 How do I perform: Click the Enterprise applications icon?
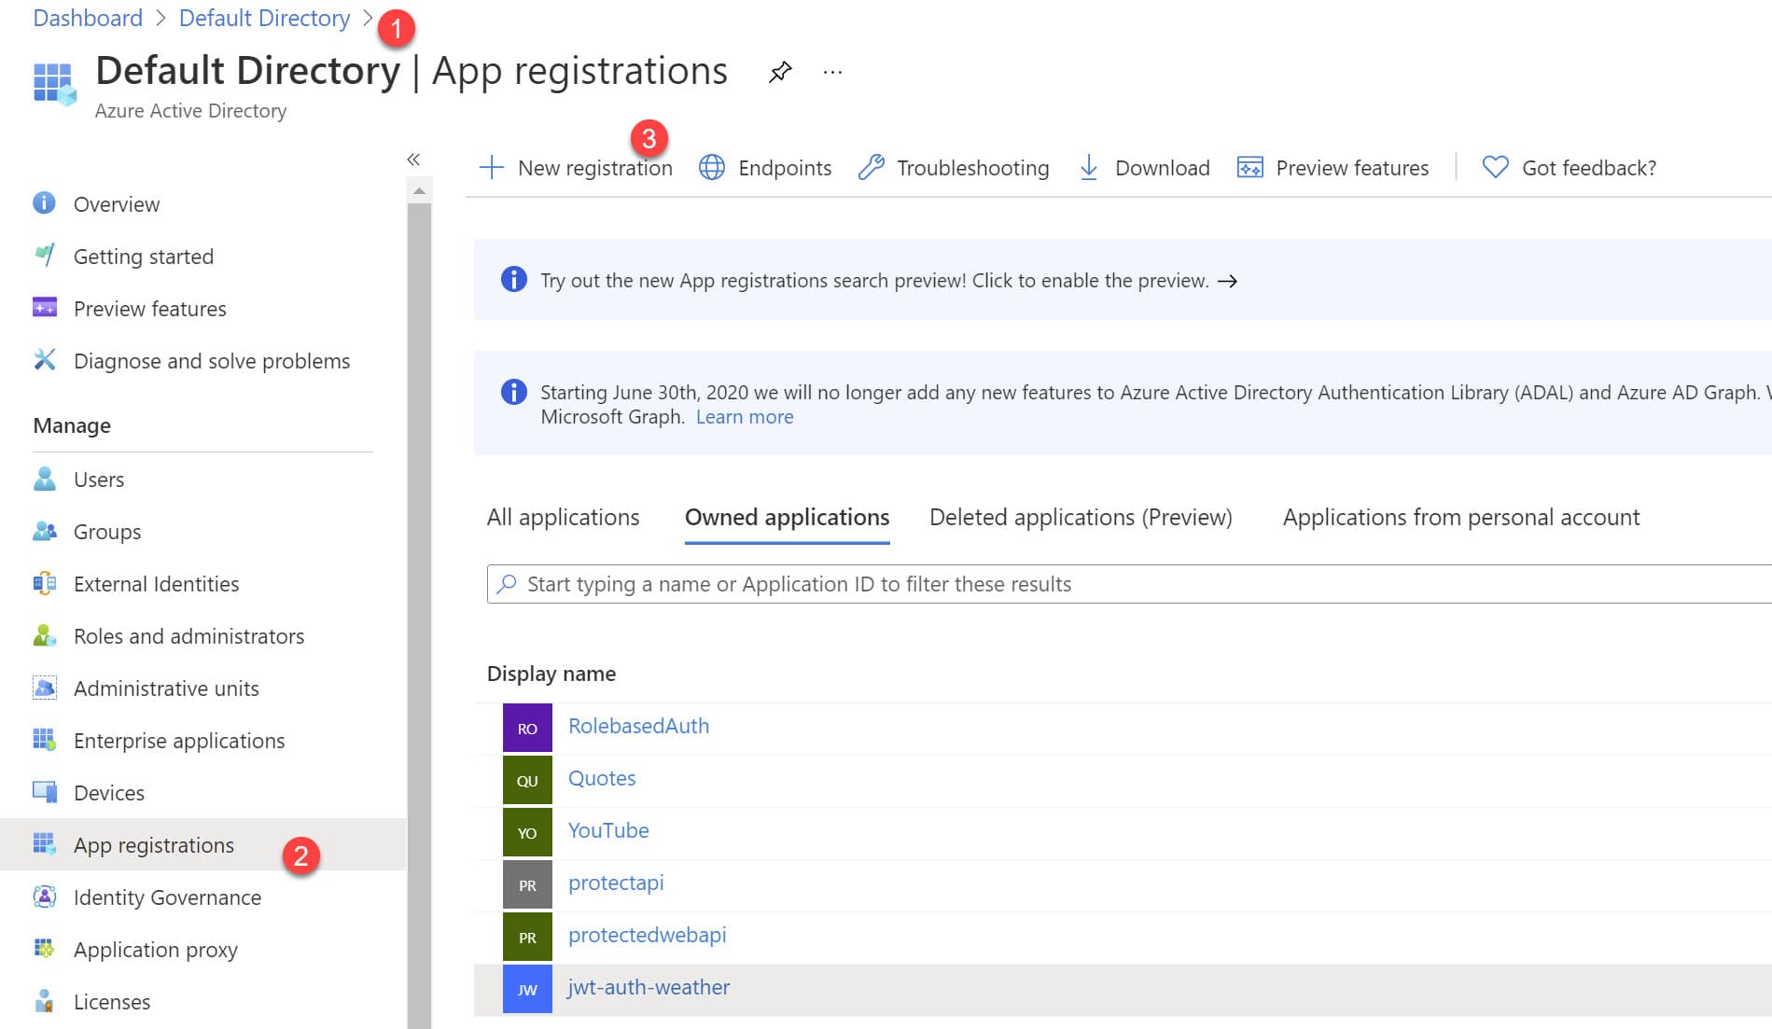(x=44, y=740)
